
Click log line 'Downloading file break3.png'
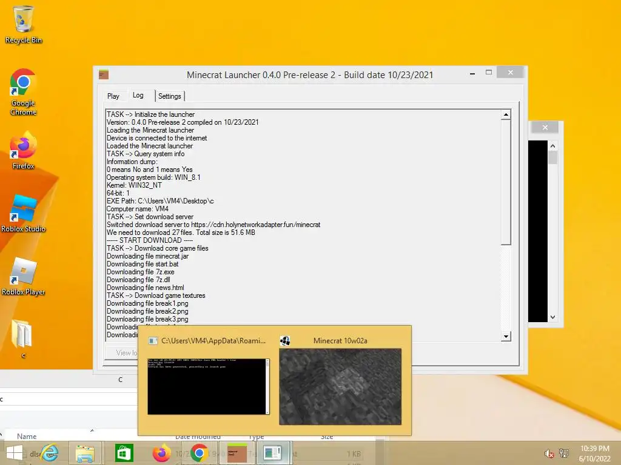147,319
